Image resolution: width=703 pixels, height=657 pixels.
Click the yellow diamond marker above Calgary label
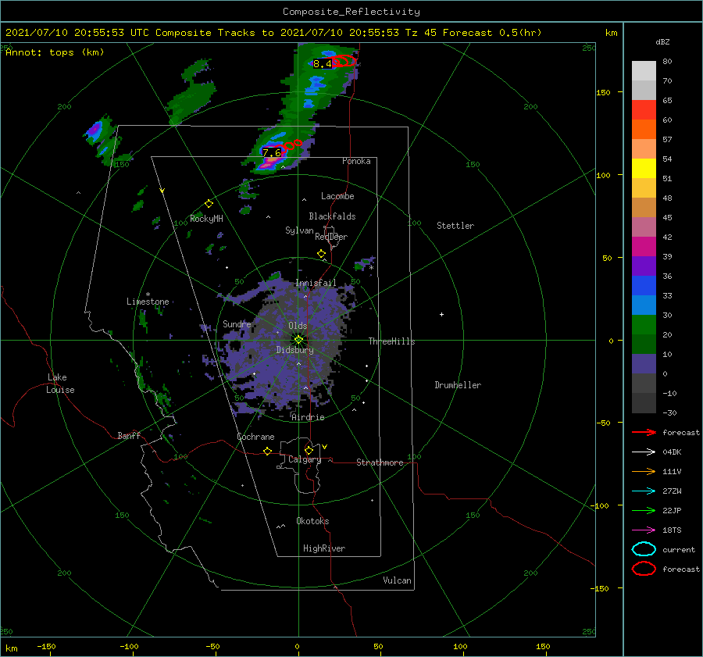click(x=309, y=450)
